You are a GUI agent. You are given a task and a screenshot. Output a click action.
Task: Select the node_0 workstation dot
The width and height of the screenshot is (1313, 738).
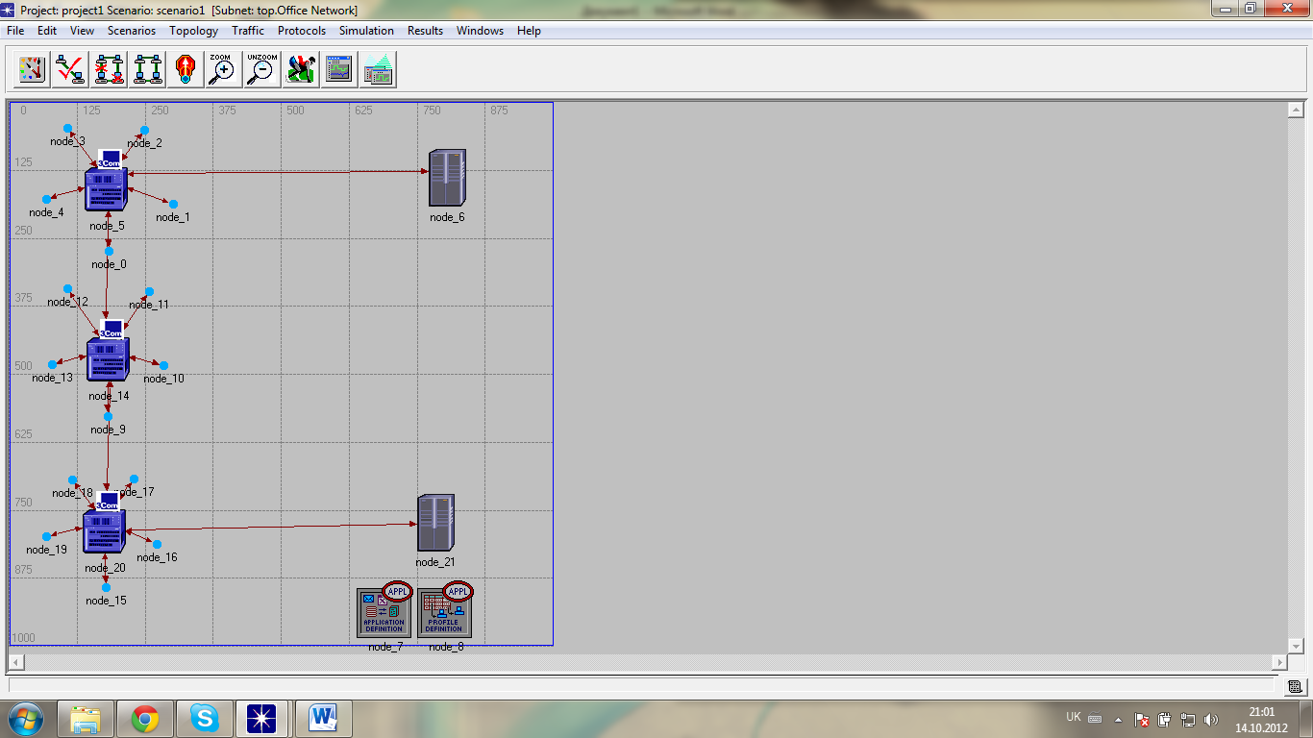click(x=109, y=251)
